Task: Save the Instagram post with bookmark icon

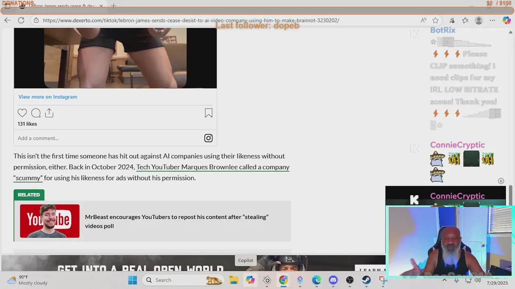Action: tap(208, 113)
